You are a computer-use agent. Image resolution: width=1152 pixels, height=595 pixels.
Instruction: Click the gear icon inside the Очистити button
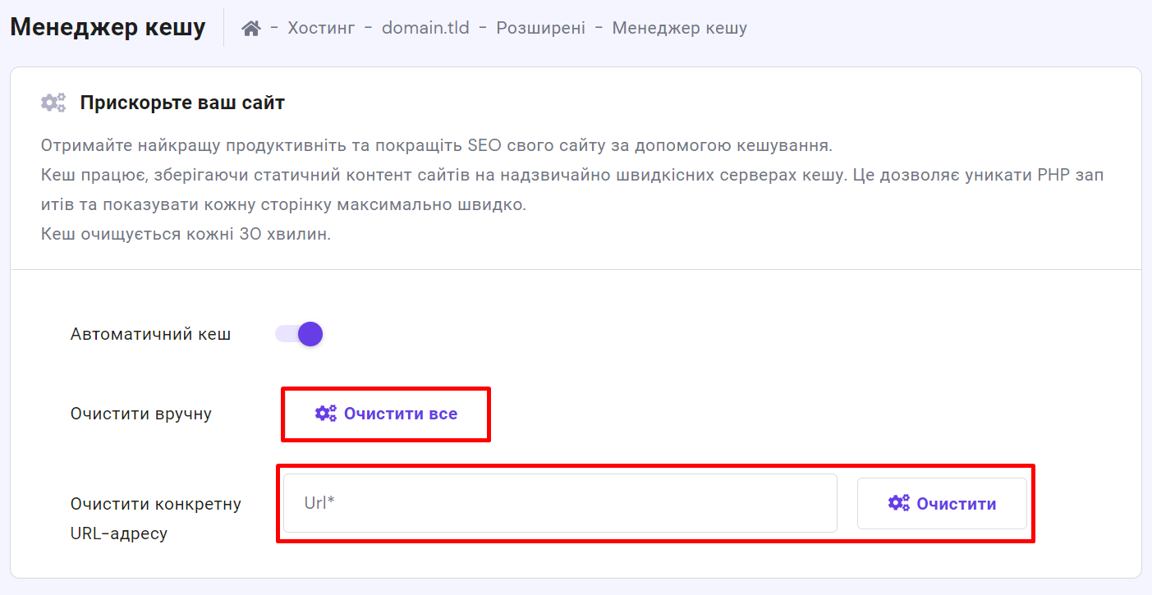[899, 503]
